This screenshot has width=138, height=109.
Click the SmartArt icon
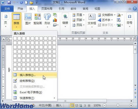(x=55, y=15)
